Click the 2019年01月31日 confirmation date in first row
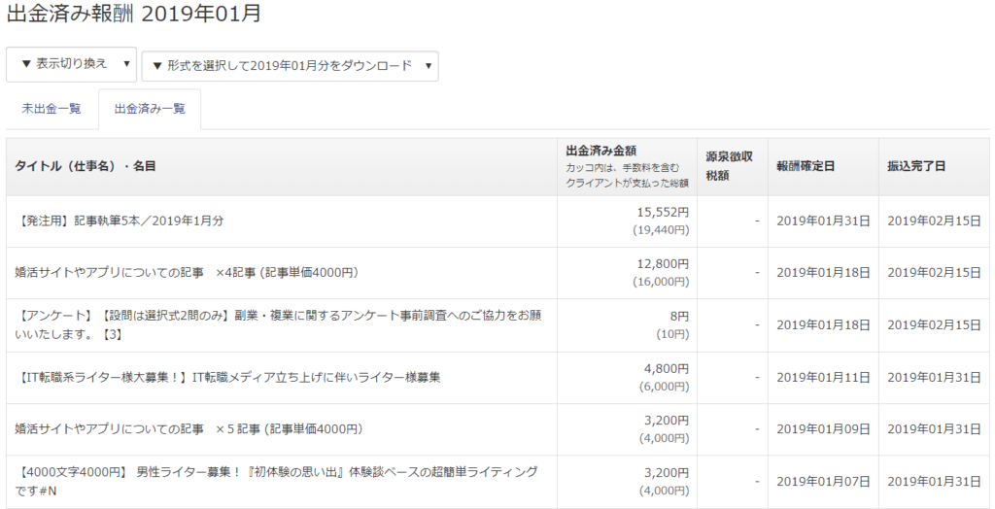Screen dimensions: 995x509 823,221
